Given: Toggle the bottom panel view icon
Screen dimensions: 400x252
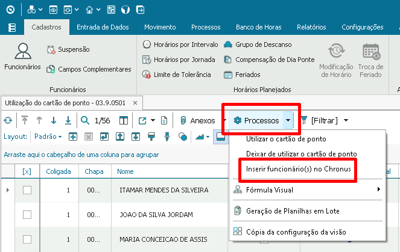Looking at the screenshot, I should point(220,137).
